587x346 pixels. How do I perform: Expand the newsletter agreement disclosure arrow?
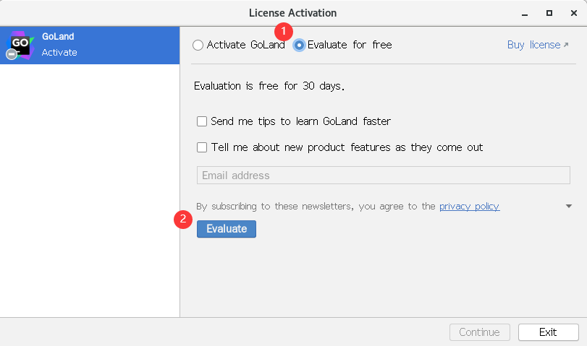tap(569, 207)
